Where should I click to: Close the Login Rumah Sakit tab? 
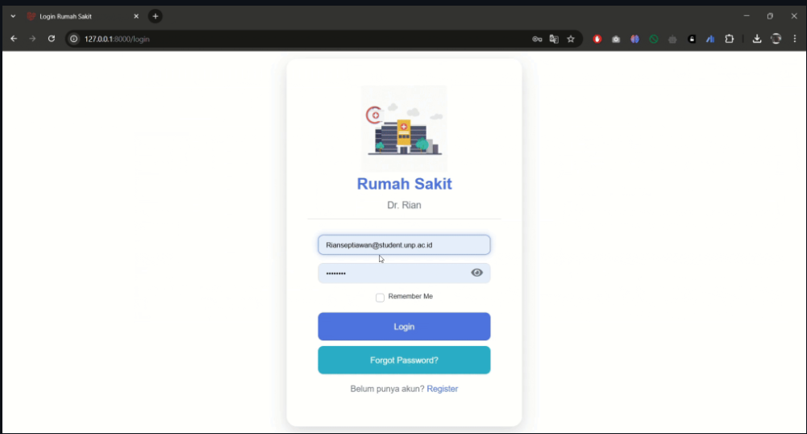[136, 16]
